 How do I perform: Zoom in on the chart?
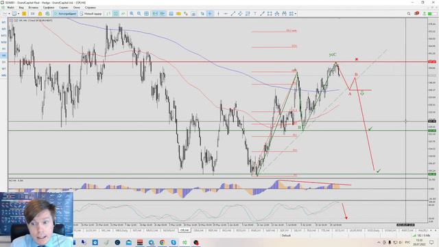[132, 14]
